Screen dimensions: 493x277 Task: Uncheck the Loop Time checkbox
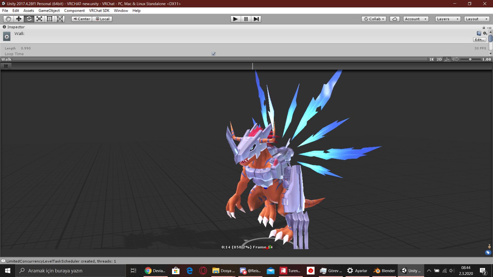213,54
